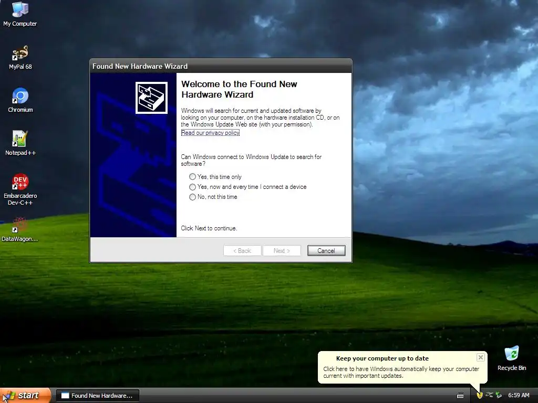
Task: Select the Embarcadero Dev-C++ shortcut
Action: (x=20, y=189)
